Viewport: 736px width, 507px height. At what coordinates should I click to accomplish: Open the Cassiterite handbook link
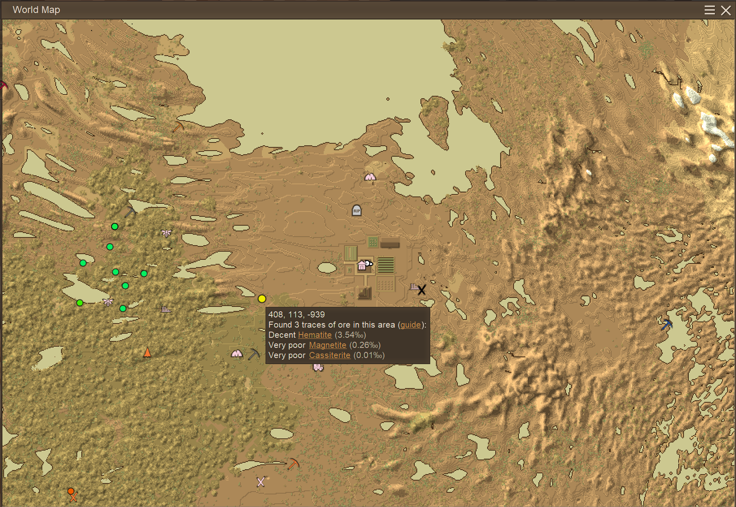(329, 355)
